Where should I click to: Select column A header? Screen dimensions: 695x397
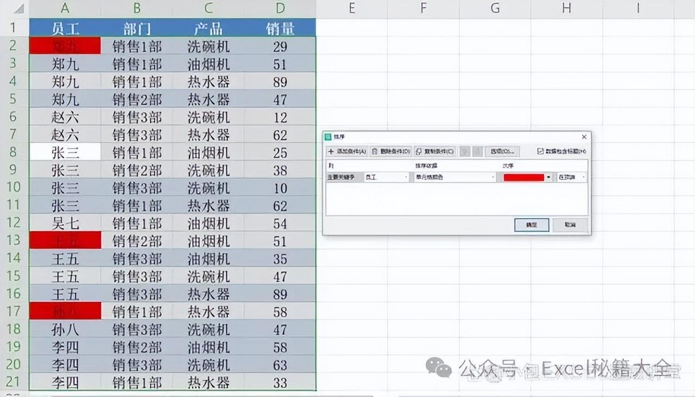[x=65, y=8]
